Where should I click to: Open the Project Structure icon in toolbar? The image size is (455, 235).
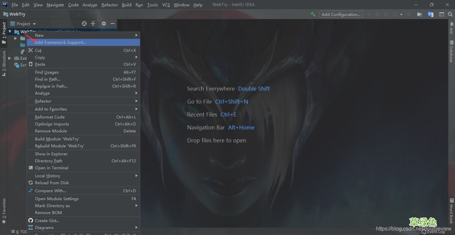click(x=420, y=14)
